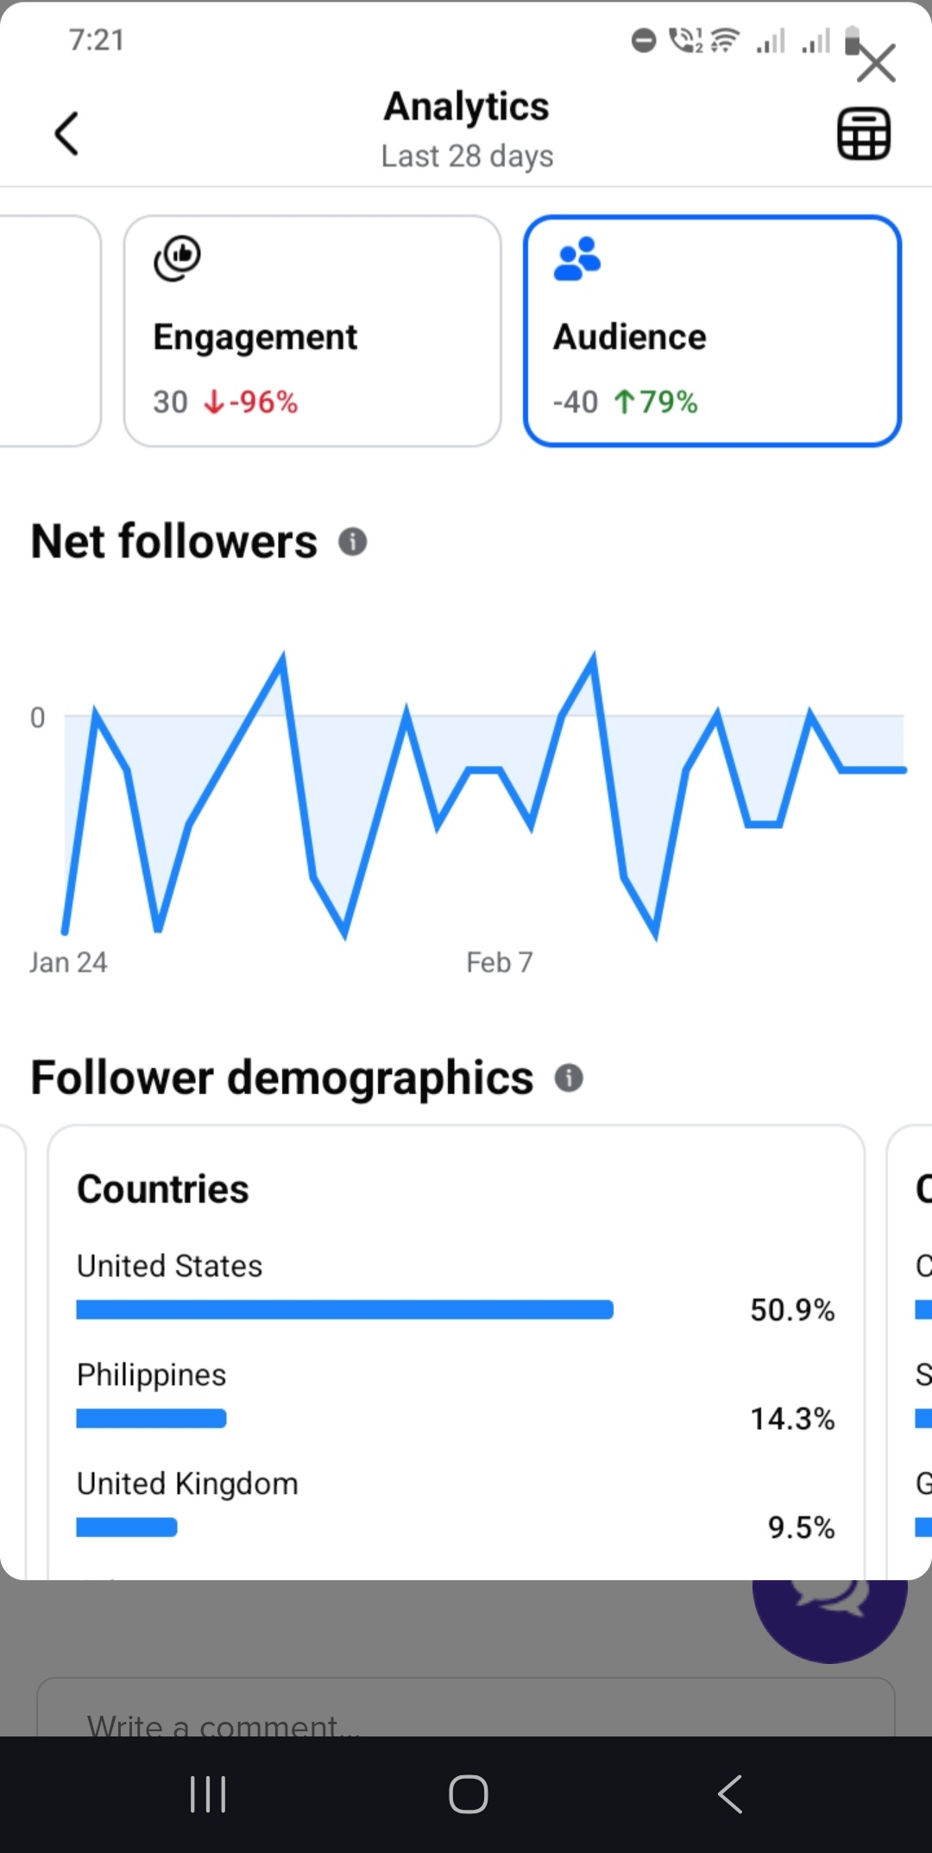932x1853 pixels.
Task: Tap the Feb 7 chart date label
Action: [x=499, y=962]
